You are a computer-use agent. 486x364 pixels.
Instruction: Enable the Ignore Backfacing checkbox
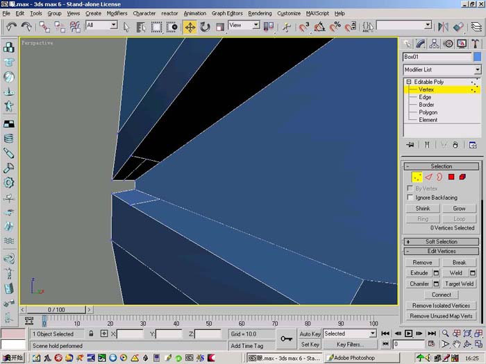coord(410,197)
